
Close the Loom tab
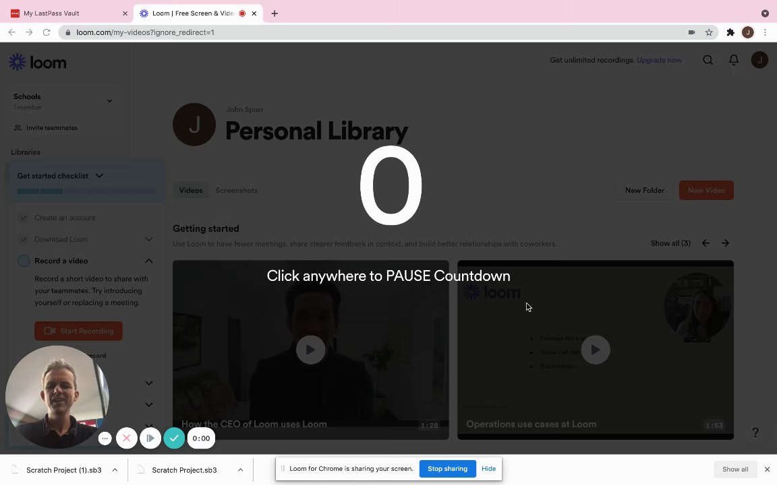point(254,13)
